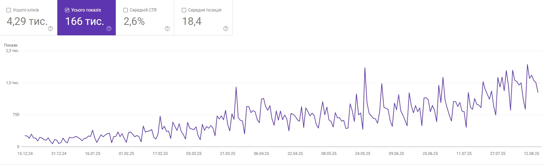Open help icon on Усього показів card
This screenshot has width=545, height=165.
109,29
